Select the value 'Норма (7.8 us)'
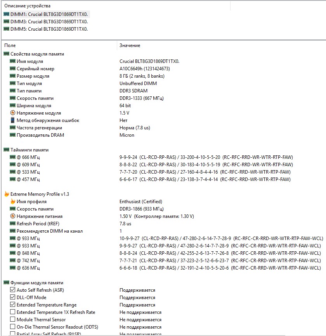 click(x=135, y=128)
